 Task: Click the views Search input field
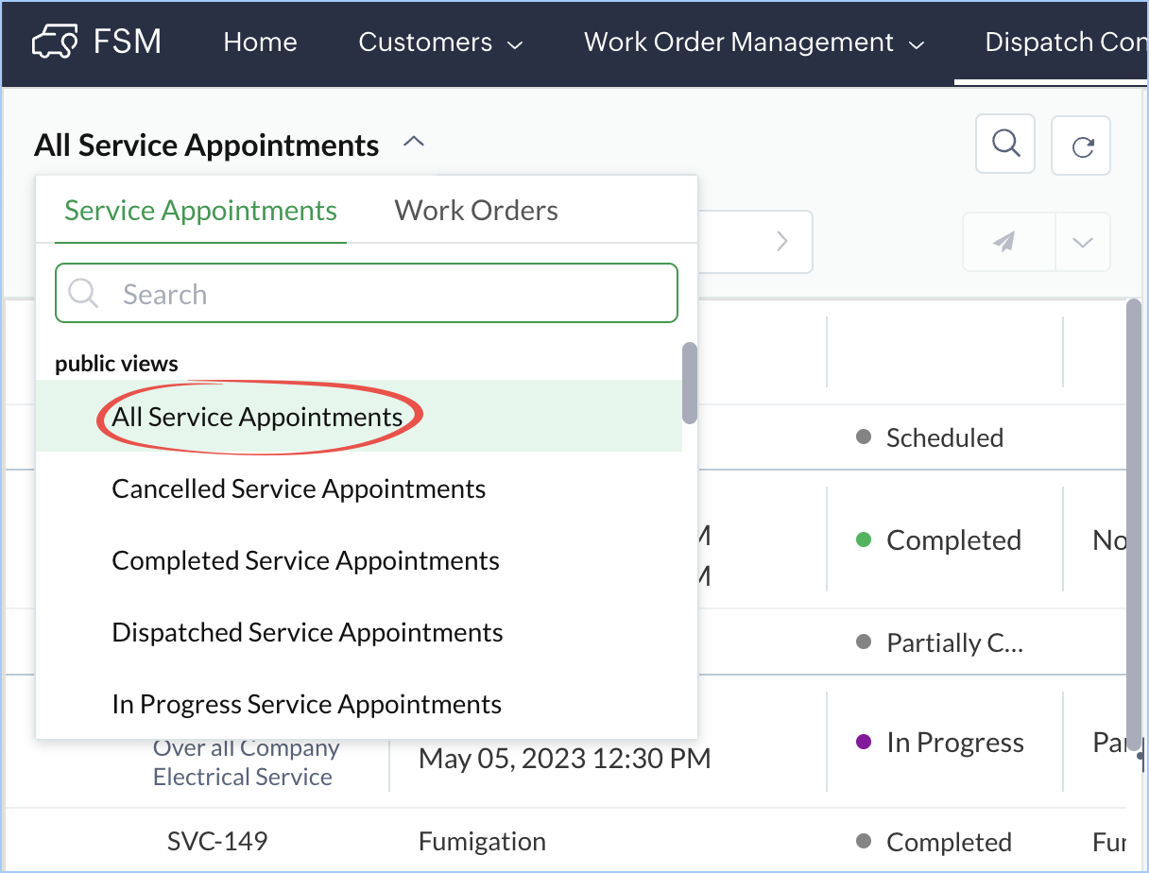(387, 294)
